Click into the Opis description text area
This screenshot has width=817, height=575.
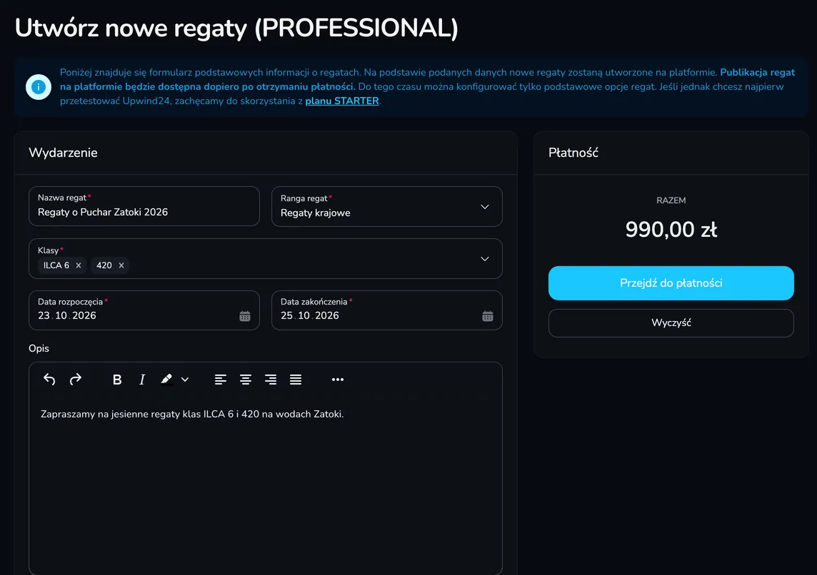click(x=266, y=484)
